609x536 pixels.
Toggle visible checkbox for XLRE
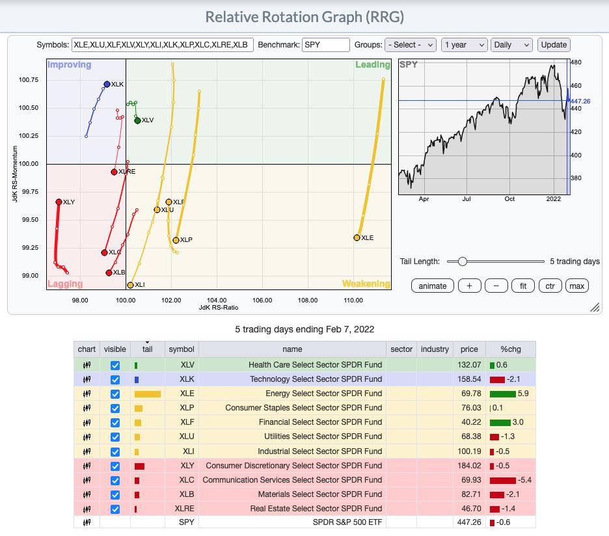pyautogui.click(x=115, y=509)
